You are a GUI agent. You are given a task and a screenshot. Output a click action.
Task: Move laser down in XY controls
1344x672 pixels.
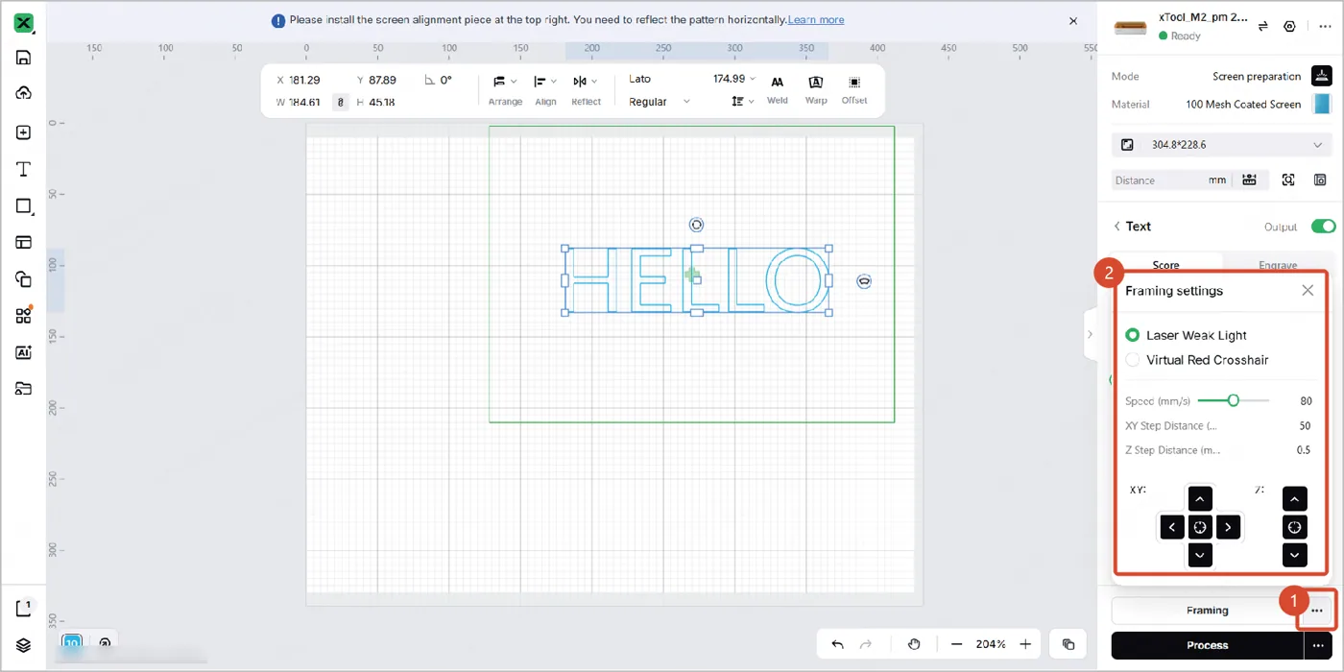pos(1200,555)
